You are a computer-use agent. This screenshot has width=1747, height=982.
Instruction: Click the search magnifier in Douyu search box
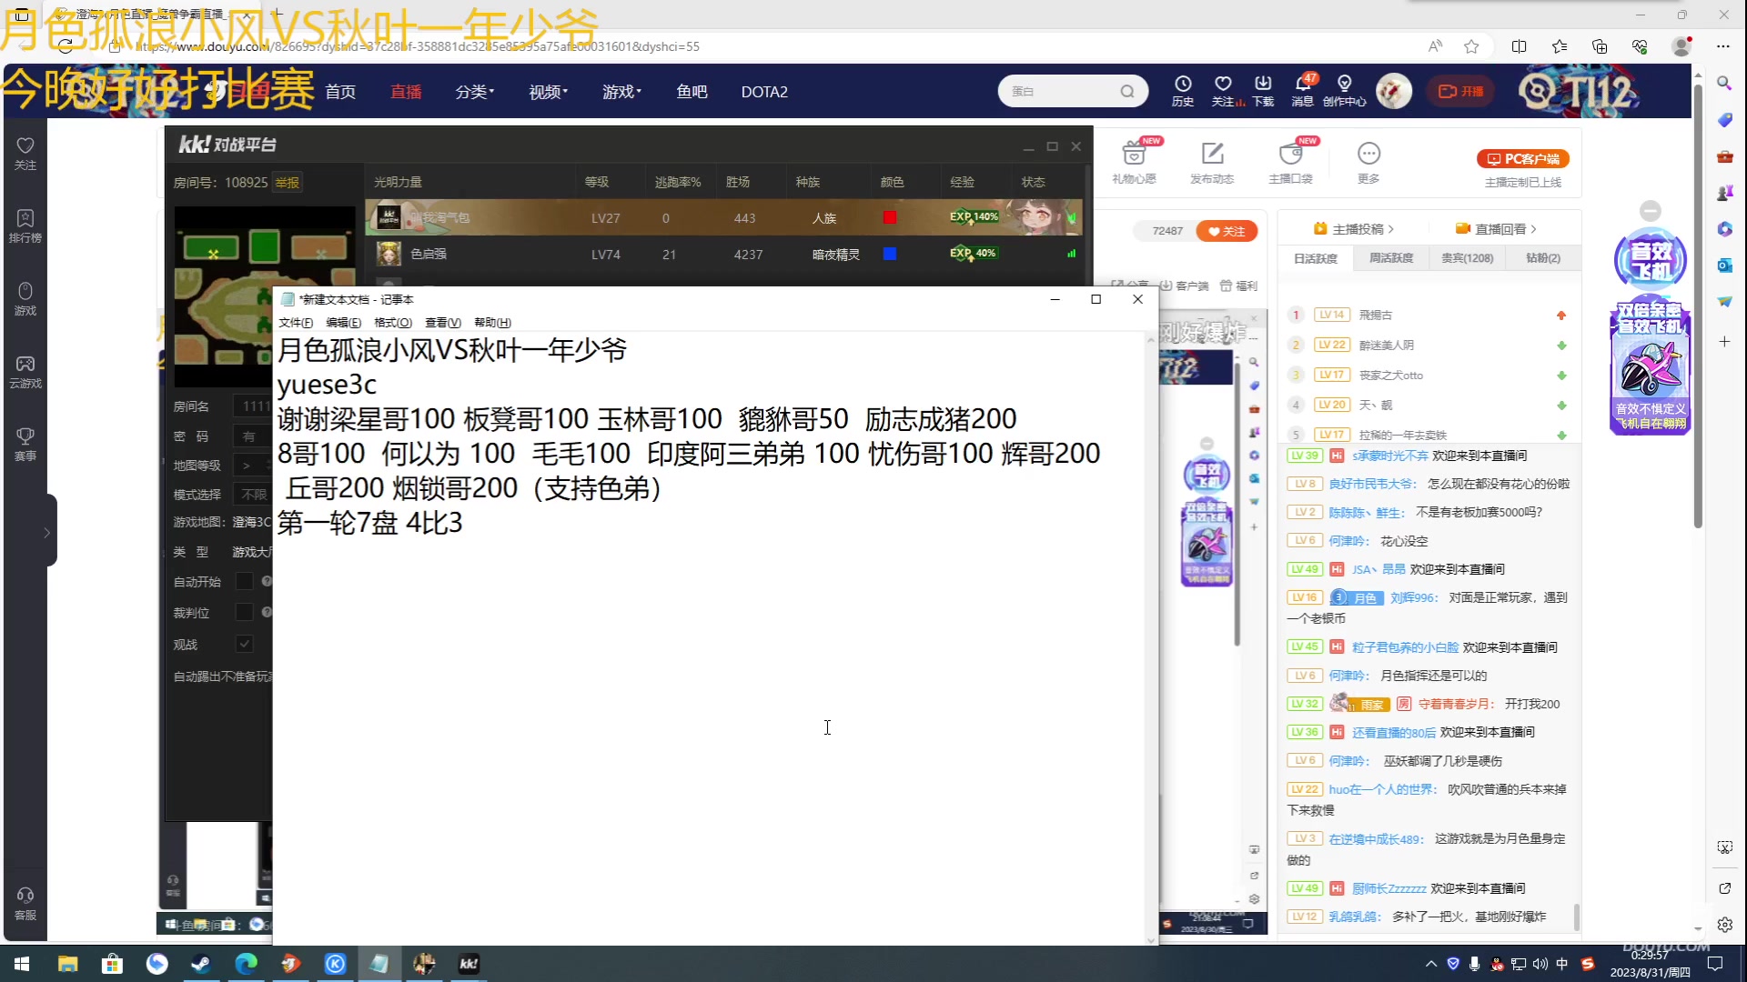1127,91
